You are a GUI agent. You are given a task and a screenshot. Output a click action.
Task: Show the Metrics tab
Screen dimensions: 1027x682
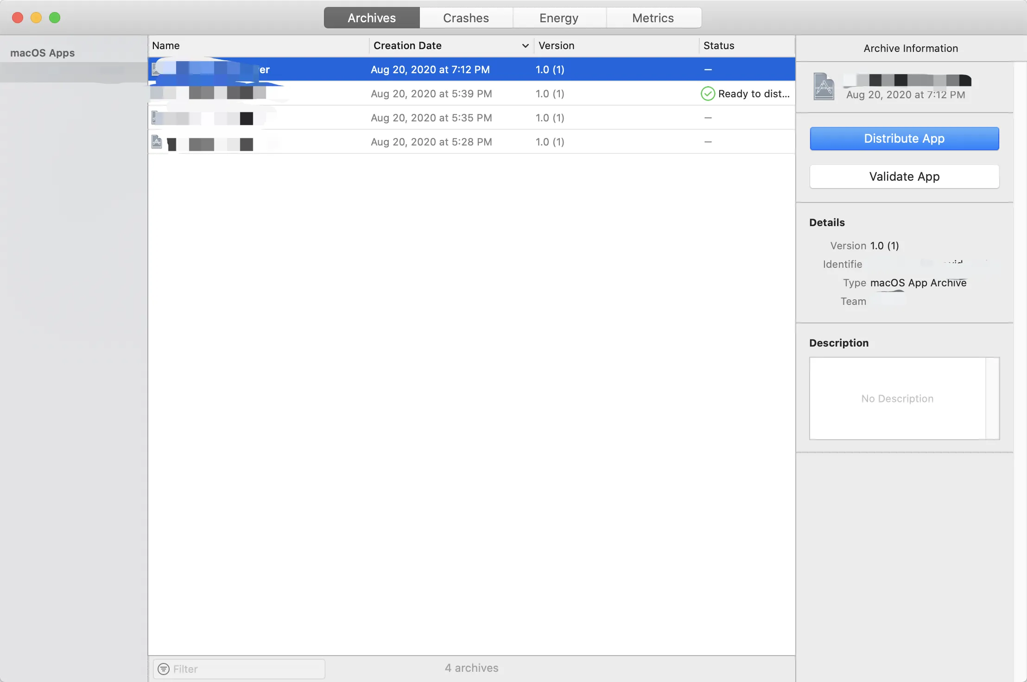tap(653, 18)
